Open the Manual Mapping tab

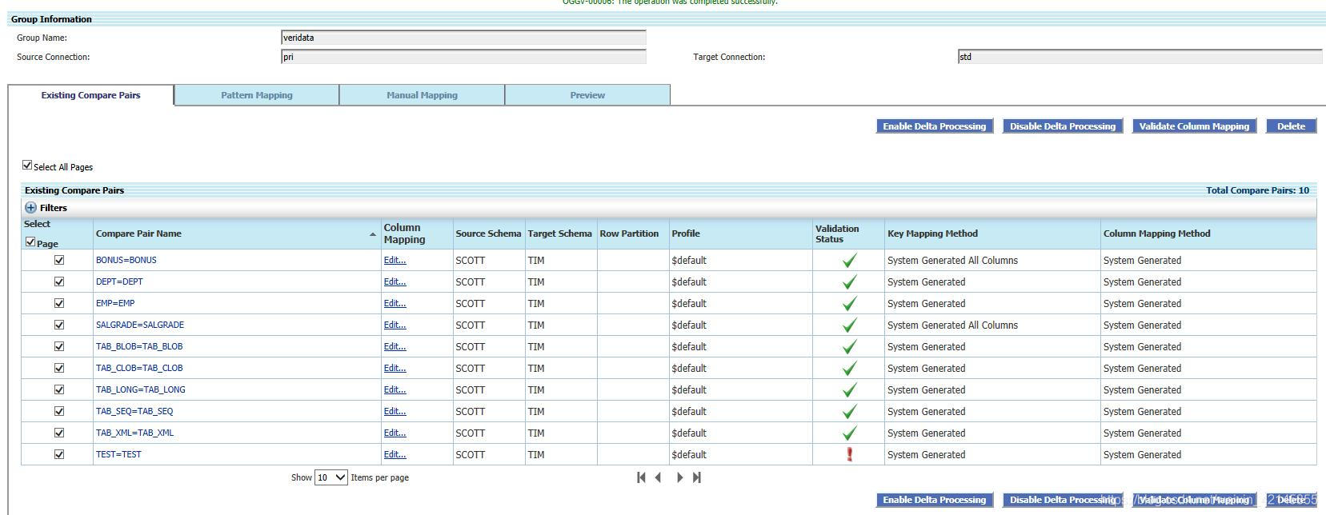422,95
